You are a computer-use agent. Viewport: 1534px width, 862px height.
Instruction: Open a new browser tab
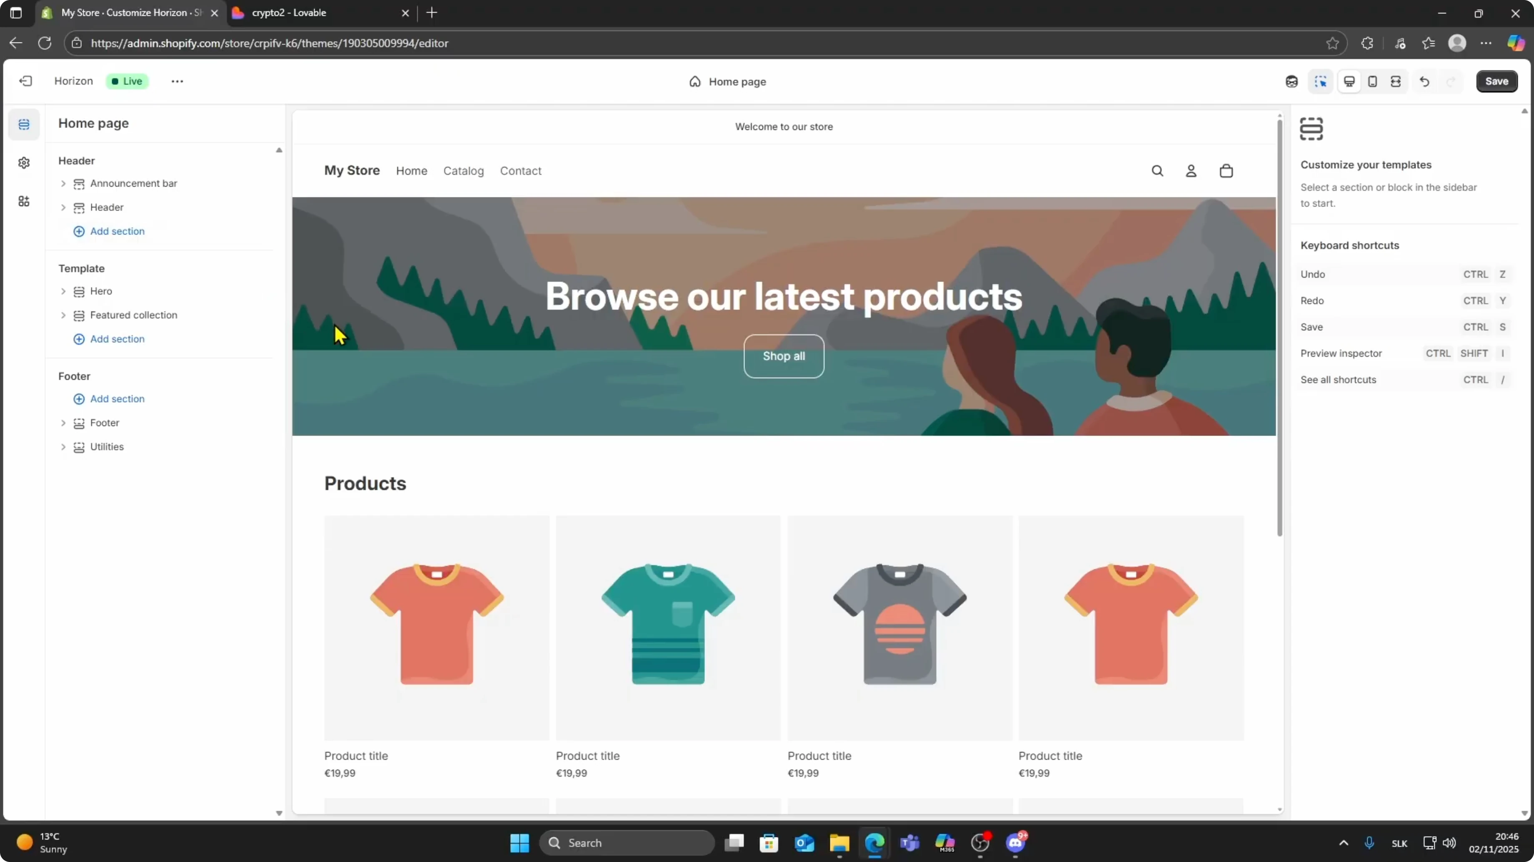pyautogui.click(x=432, y=12)
